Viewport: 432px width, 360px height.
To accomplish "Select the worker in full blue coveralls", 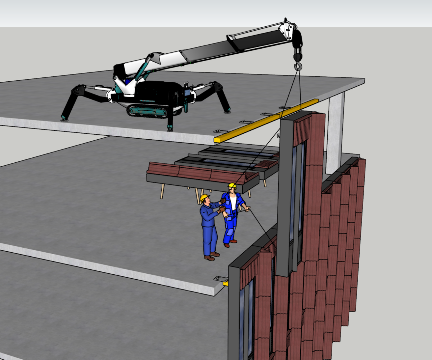I will pyautogui.click(x=211, y=227).
